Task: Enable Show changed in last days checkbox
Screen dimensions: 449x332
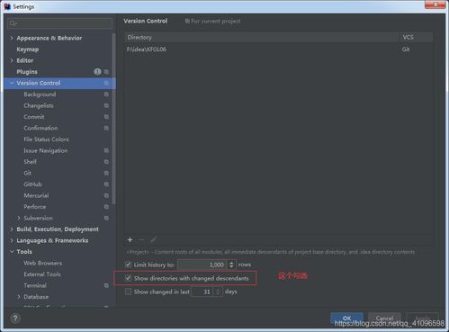Action: (128, 292)
